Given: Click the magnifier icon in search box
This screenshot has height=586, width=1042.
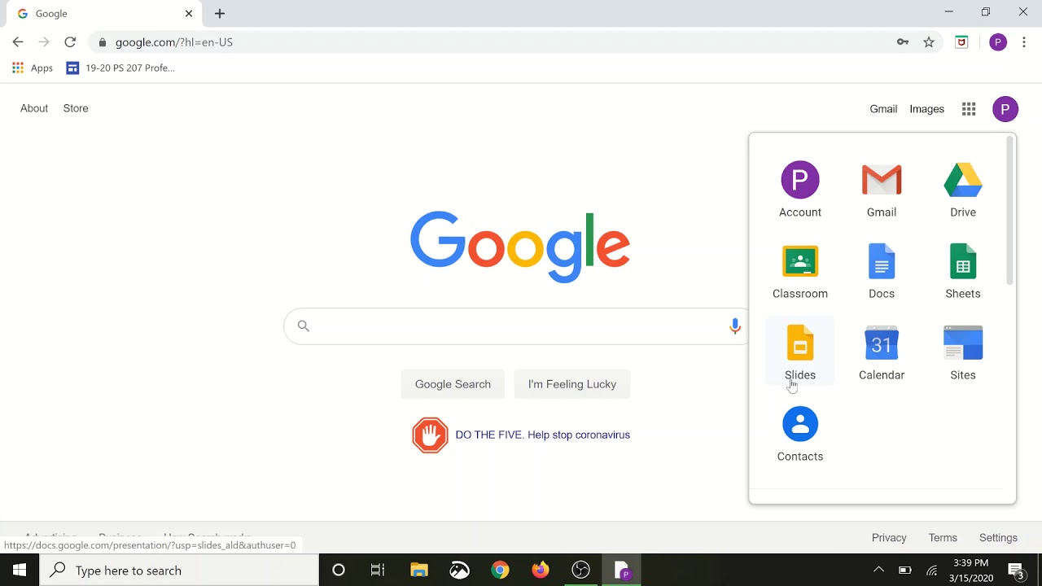Looking at the screenshot, I should 304,326.
